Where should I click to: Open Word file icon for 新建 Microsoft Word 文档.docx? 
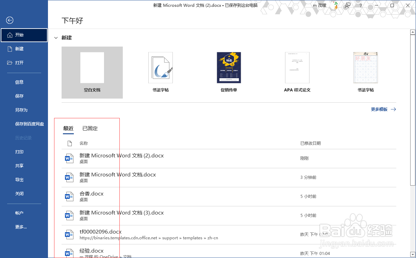point(69,177)
